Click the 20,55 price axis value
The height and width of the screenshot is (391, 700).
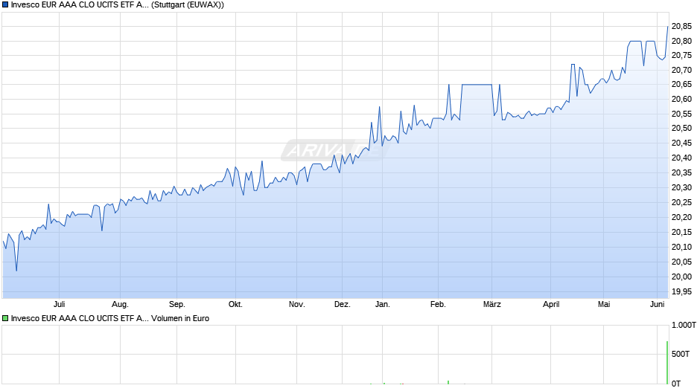point(681,114)
